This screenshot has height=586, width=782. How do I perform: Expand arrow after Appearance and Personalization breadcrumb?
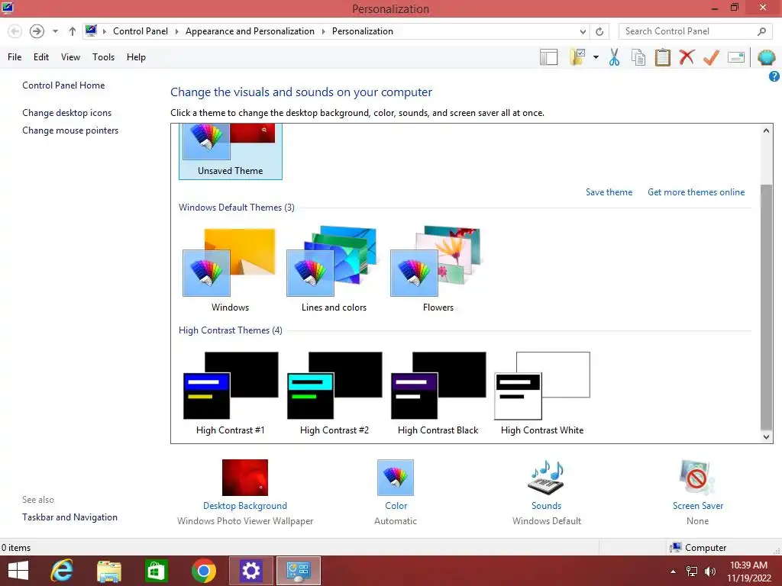point(323,31)
